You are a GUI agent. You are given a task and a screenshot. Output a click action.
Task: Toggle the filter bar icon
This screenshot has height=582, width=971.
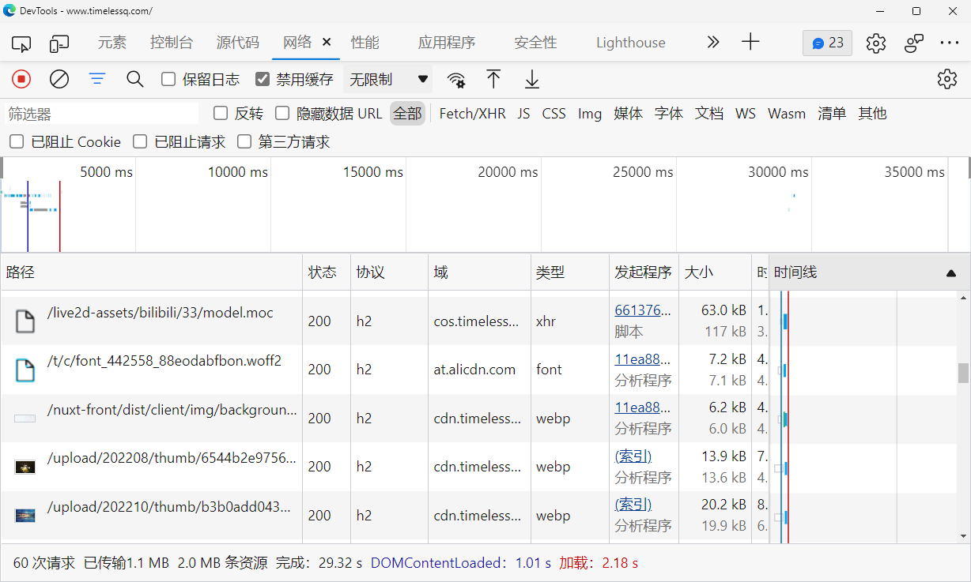97,79
